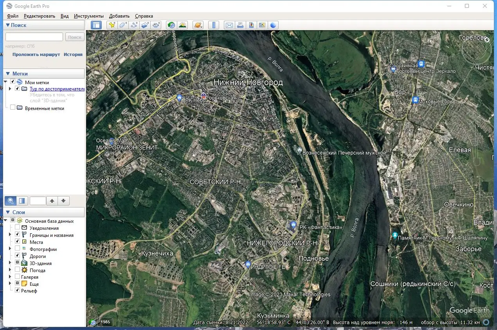This screenshot has width=497, height=330.
Task: Click the blue Earth globe toolbar icon
Action: (273, 25)
